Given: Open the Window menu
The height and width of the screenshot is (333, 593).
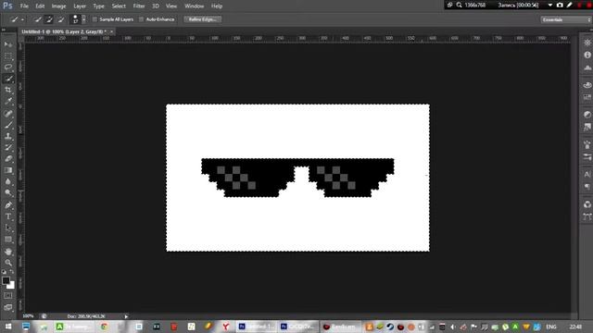Looking at the screenshot, I should tap(195, 6).
